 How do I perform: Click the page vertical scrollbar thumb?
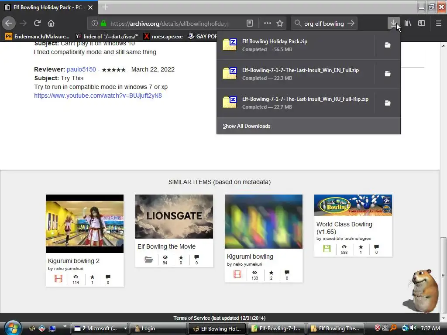[x=443, y=275]
